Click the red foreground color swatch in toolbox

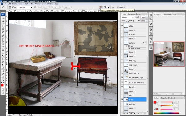click(2, 85)
